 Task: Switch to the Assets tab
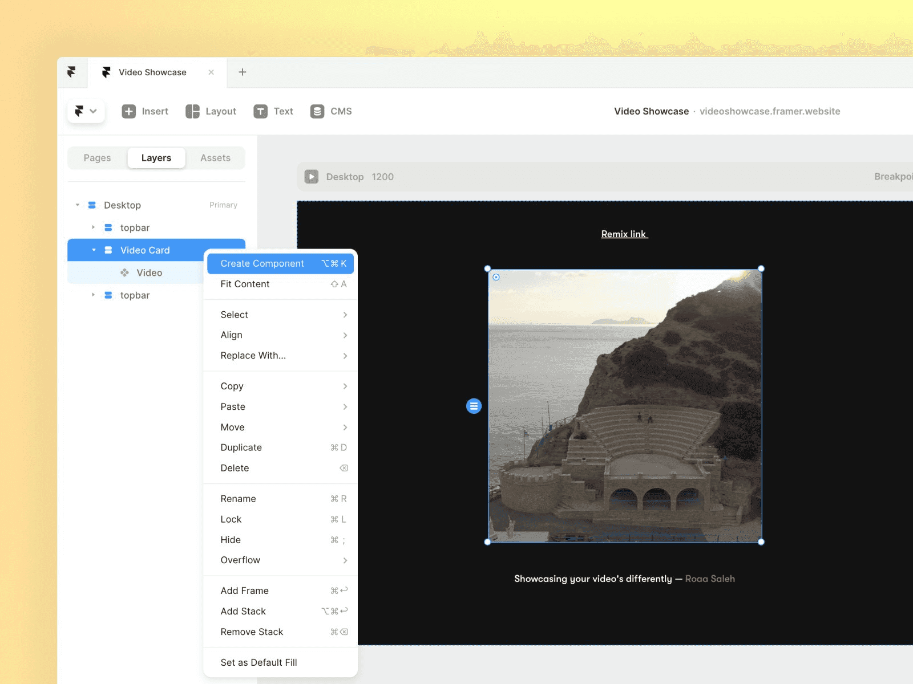pyautogui.click(x=215, y=158)
